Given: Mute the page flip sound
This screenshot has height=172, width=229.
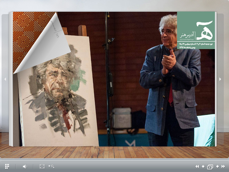Looking at the screenshot, I should (x=25, y=166).
